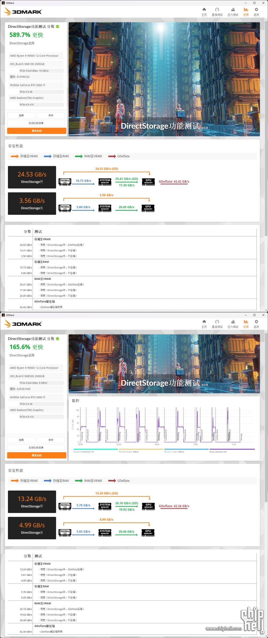
Task: Click the green validated checkmark beside the 165.6% score
Action: click(x=57, y=339)
